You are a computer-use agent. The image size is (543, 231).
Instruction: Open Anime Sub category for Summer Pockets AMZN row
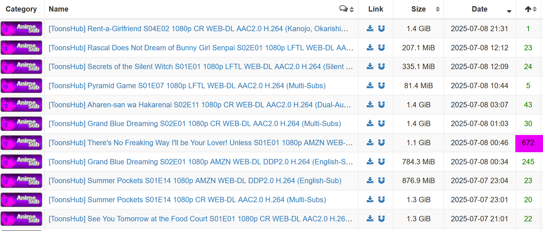(22, 180)
